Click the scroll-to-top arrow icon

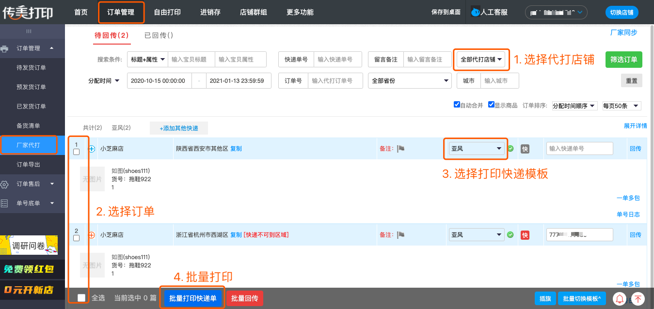(638, 299)
